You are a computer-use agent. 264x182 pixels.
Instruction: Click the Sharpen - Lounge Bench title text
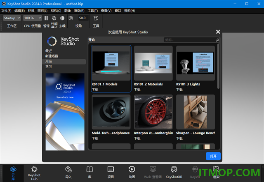(196, 133)
